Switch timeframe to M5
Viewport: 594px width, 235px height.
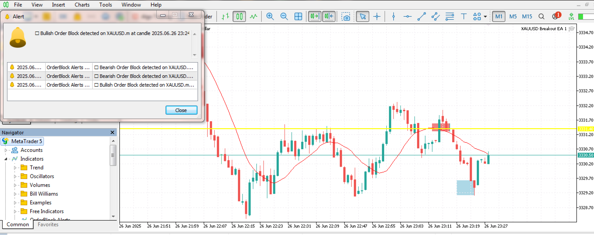tap(513, 17)
